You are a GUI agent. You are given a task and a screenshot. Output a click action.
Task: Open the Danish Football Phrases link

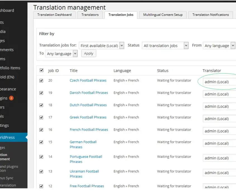89,93
